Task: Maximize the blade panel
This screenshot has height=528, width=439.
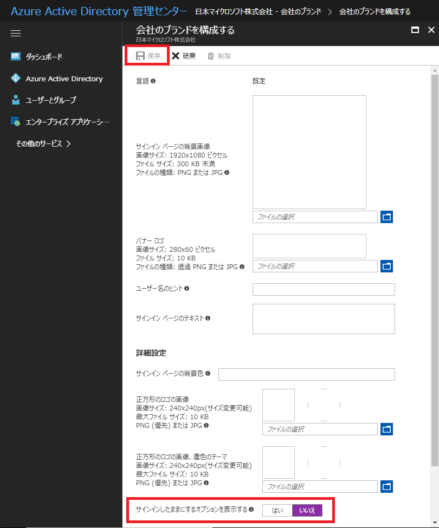Action: 415,30
